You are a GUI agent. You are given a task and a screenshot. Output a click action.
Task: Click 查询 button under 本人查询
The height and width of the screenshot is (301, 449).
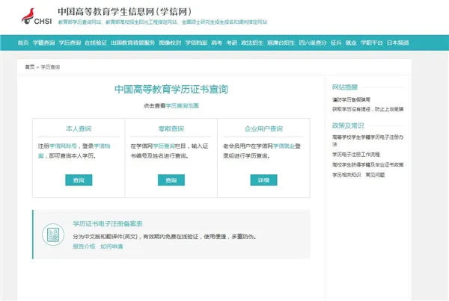pyautogui.click(x=79, y=180)
